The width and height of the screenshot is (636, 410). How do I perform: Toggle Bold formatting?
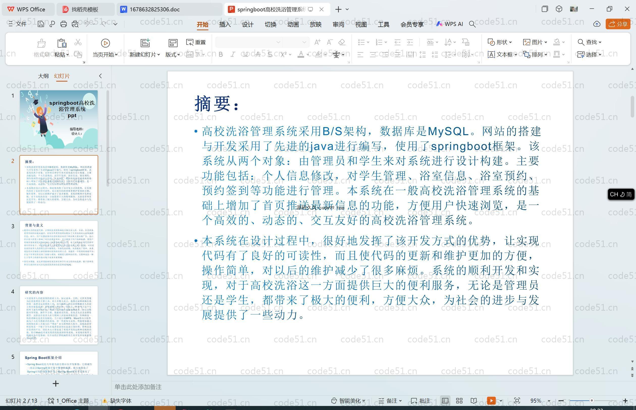pos(221,54)
